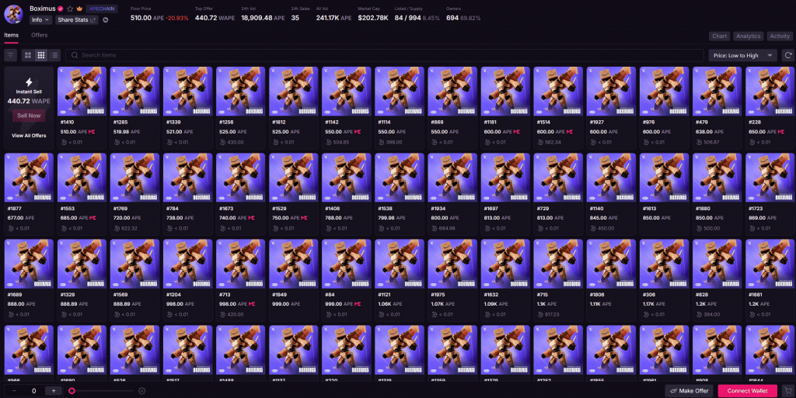796x398 pixels.
Task: Select the Items tab
Action: [x=11, y=36]
